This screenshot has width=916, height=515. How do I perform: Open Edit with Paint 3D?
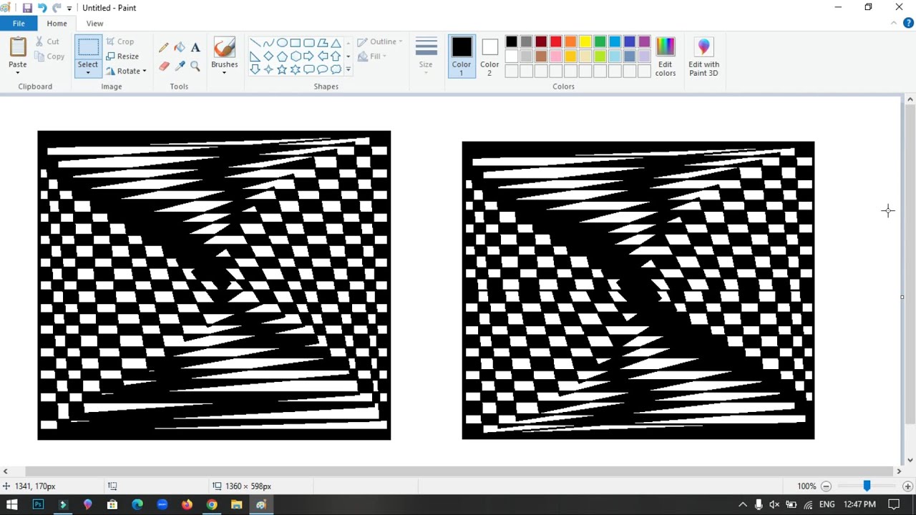(703, 57)
